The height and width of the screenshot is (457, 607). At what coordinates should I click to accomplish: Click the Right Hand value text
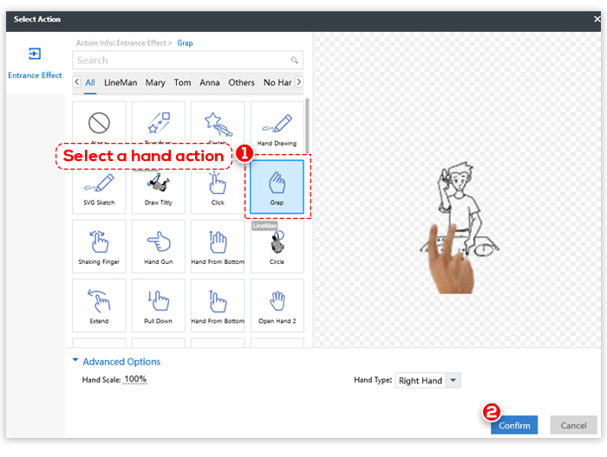point(421,381)
